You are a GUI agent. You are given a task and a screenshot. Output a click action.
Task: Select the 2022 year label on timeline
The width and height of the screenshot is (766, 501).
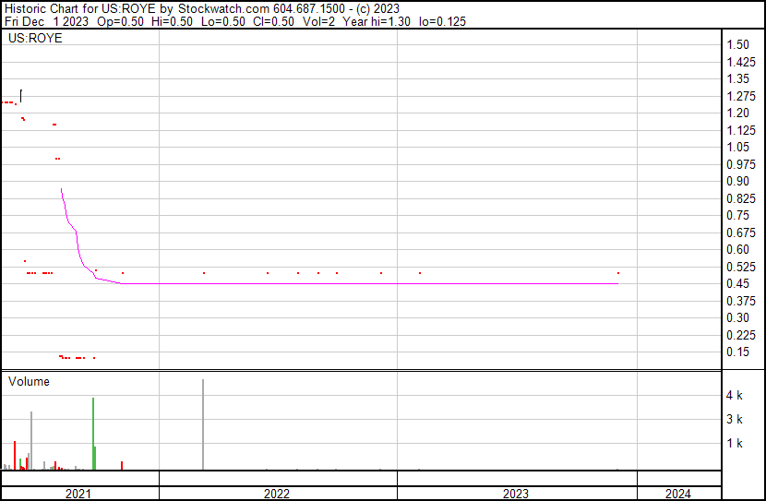point(277,494)
